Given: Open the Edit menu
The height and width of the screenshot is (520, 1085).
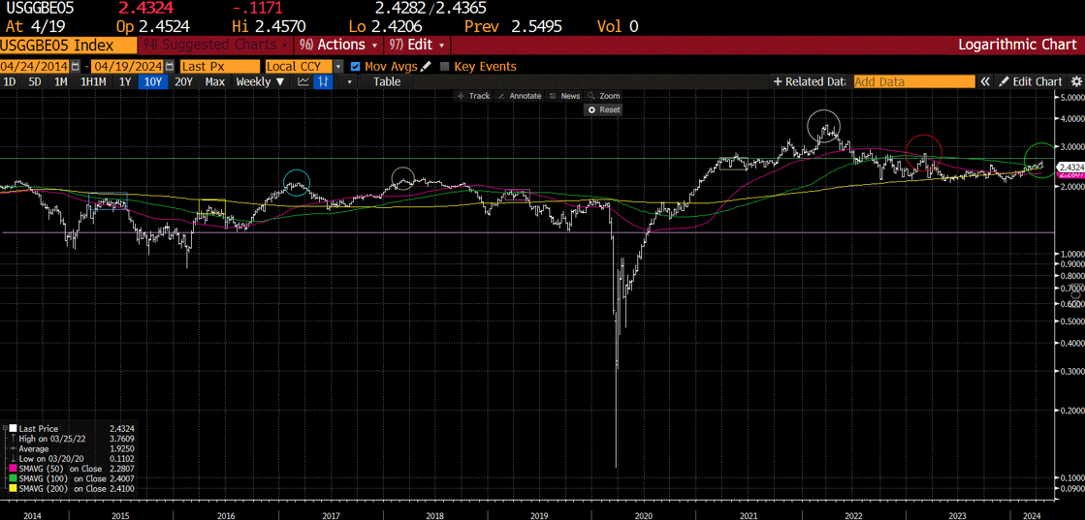Looking at the screenshot, I should [x=419, y=45].
